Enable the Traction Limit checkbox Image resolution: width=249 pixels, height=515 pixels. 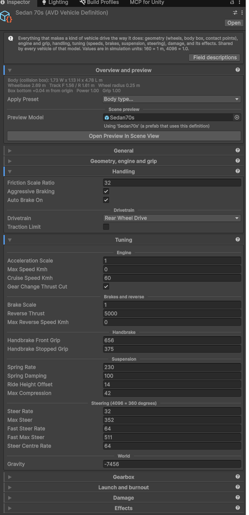[x=106, y=227]
